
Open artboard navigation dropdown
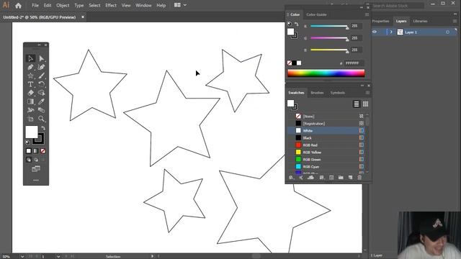58,256
